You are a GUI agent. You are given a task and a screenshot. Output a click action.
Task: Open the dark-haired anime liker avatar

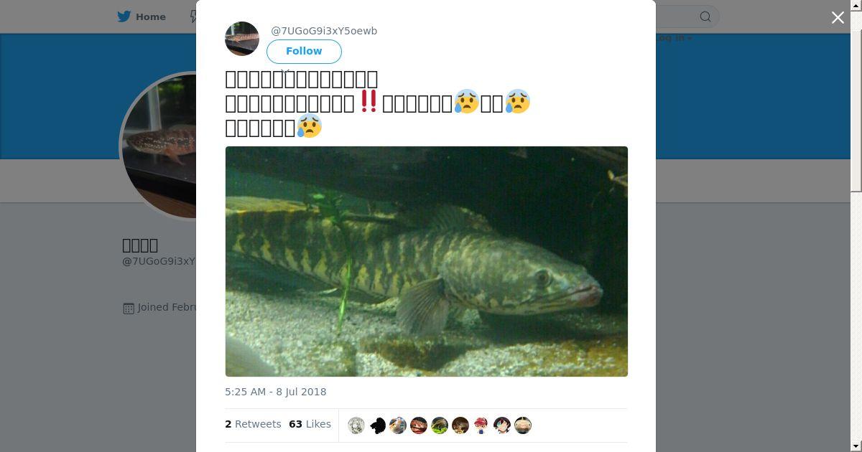click(502, 425)
